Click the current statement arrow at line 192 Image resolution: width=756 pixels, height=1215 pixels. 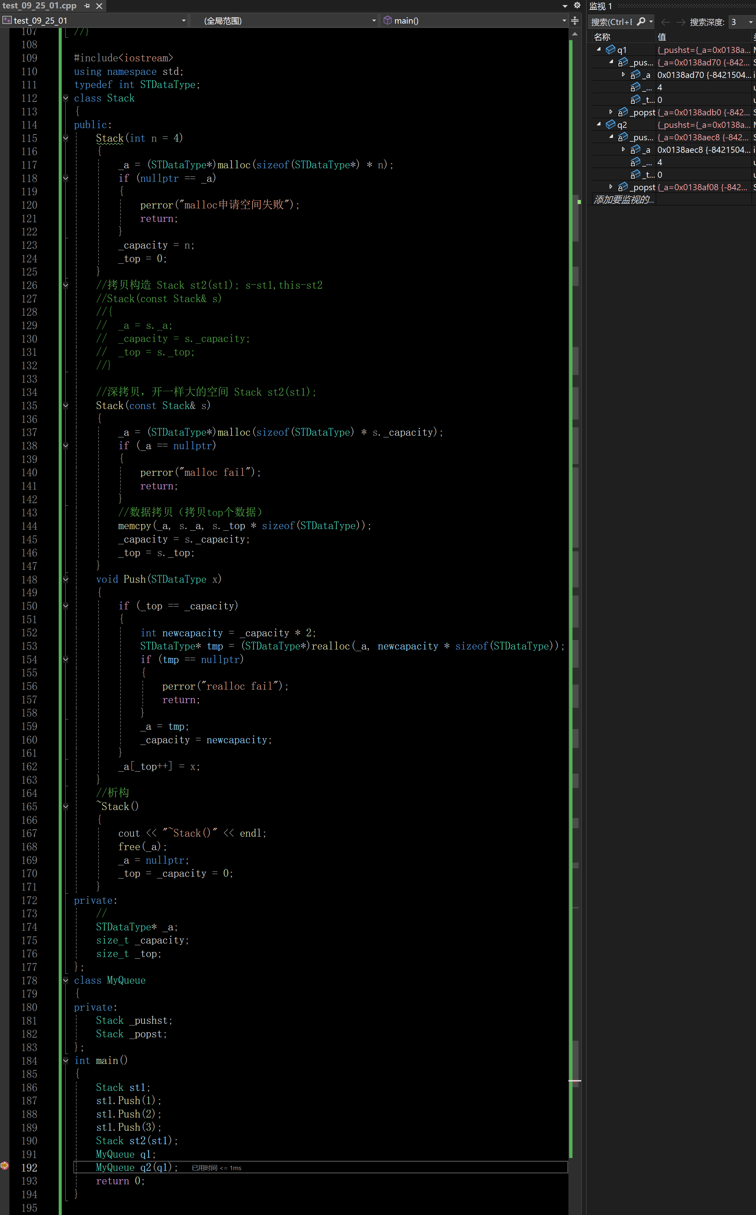[4, 1166]
